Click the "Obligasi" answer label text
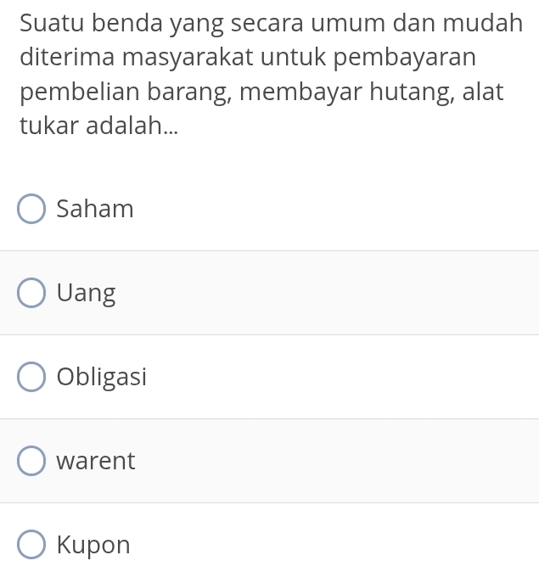The width and height of the screenshot is (539, 572). tap(102, 377)
